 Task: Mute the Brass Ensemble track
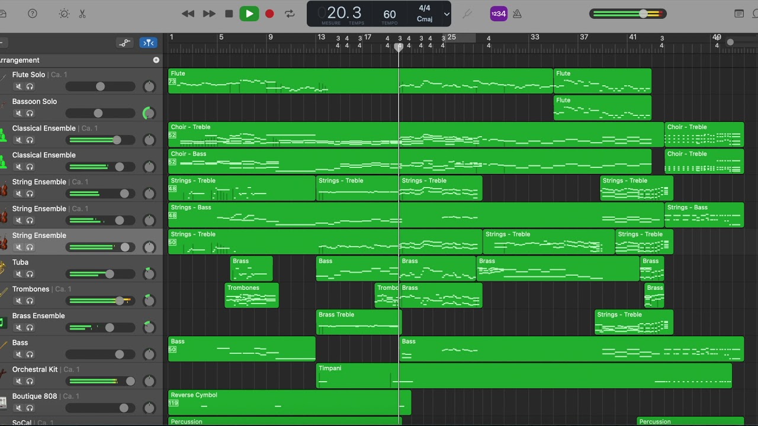18,327
